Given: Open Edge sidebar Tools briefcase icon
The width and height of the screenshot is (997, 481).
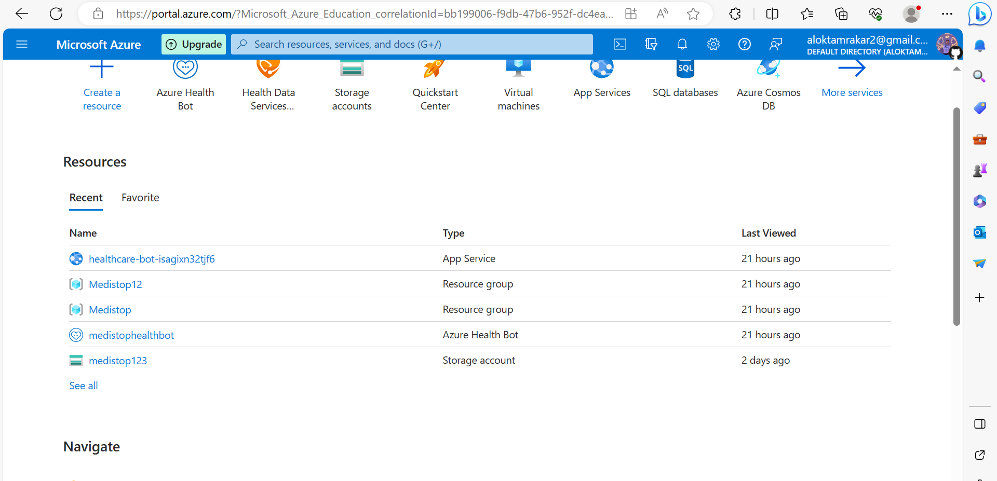Looking at the screenshot, I should tap(980, 139).
